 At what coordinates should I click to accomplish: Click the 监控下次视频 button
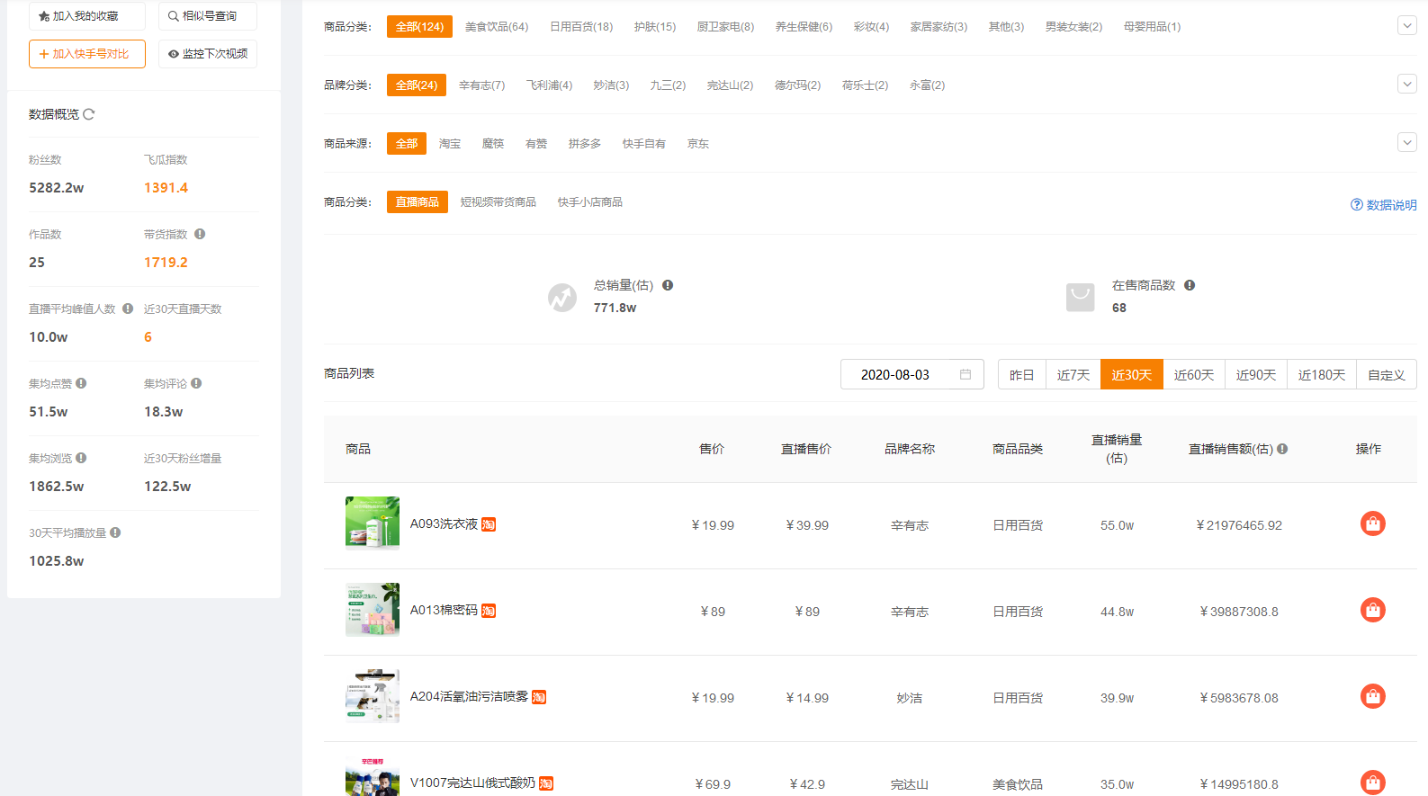pos(208,54)
